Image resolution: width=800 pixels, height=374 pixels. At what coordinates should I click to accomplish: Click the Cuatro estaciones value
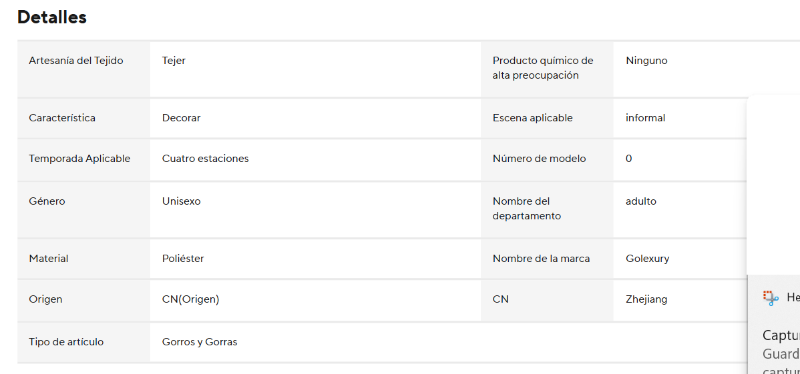[x=206, y=159]
